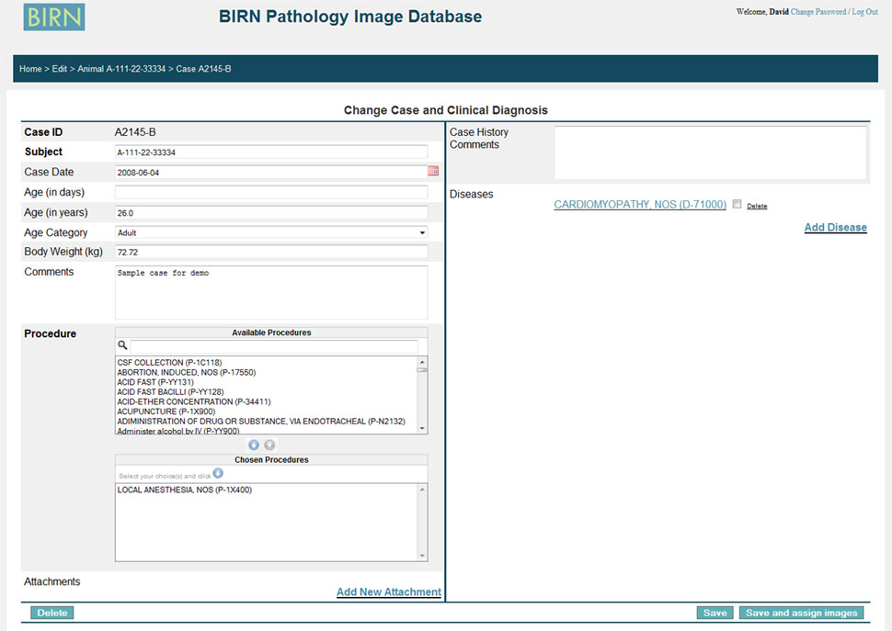This screenshot has width=892, height=631.
Task: Click Add New Attachment link
Action: pos(388,592)
